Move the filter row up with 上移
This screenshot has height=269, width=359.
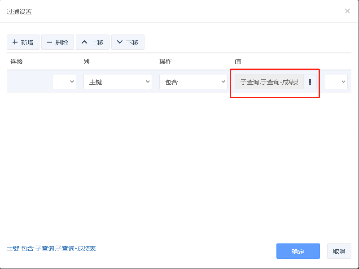[x=92, y=42]
